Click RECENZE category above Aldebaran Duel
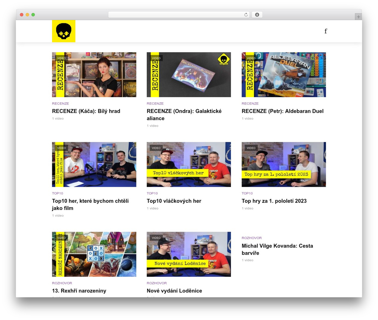The image size is (378, 320). click(250, 104)
